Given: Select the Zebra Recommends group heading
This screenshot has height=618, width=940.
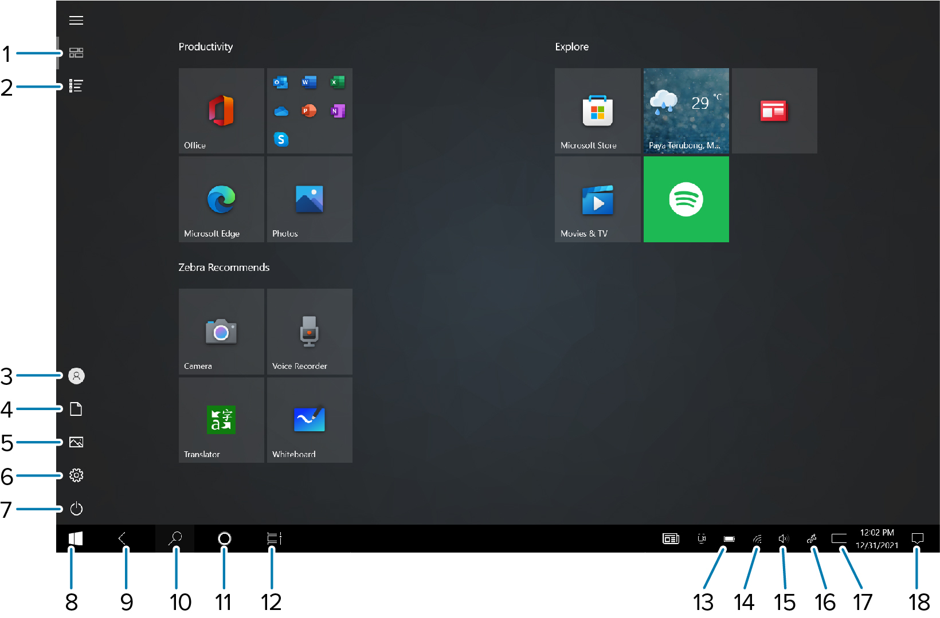Looking at the screenshot, I should click(224, 267).
